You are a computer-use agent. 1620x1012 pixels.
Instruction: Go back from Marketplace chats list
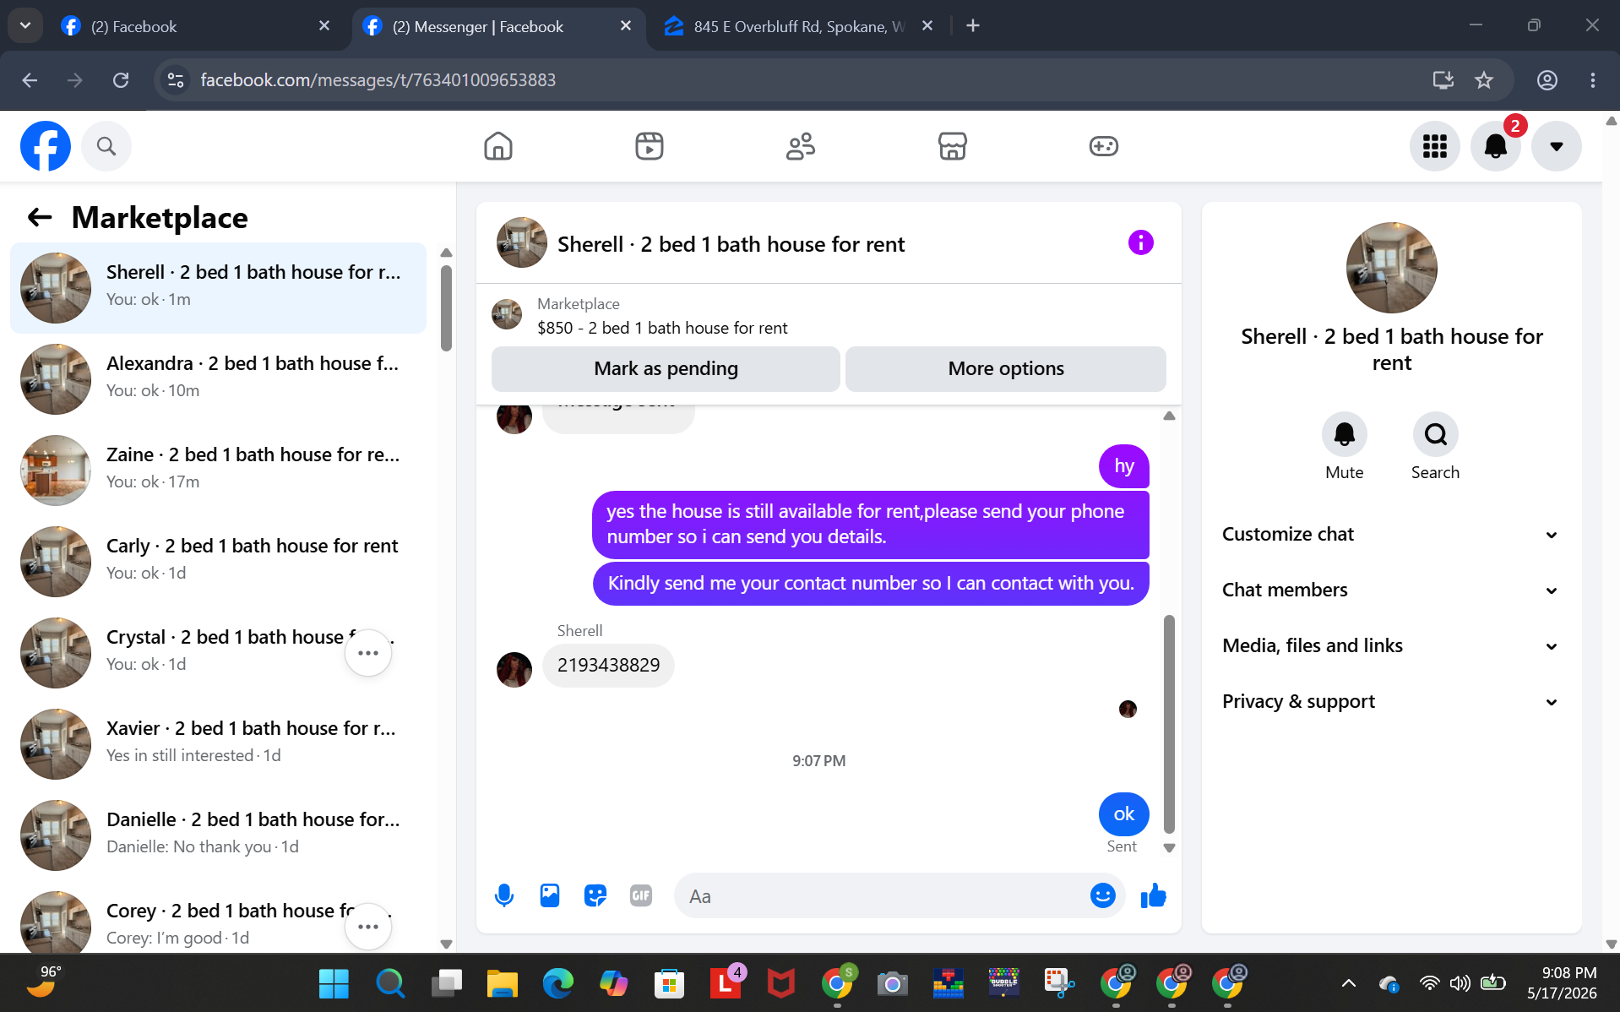click(x=40, y=218)
